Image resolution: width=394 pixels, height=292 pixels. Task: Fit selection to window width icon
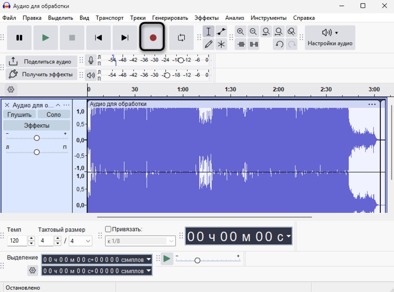click(x=266, y=32)
